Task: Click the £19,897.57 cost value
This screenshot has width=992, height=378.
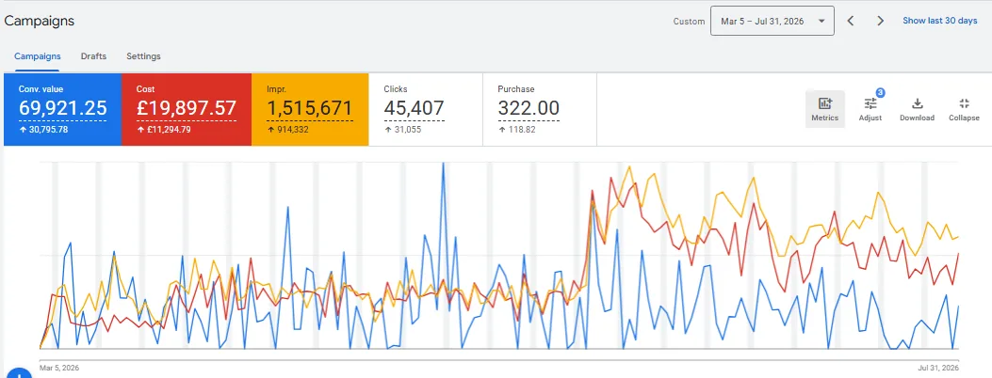Action: (186, 108)
